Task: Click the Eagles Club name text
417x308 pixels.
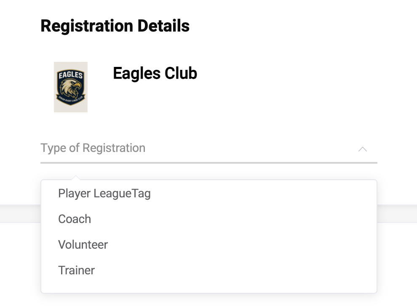Action: coord(155,73)
